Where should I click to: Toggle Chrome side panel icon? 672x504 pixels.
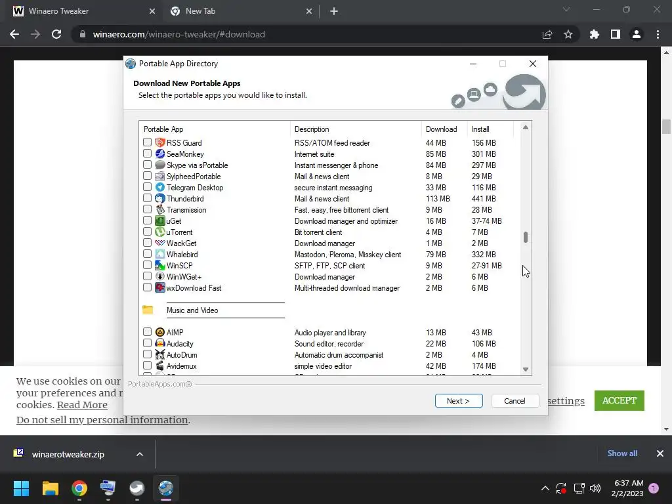click(x=616, y=34)
